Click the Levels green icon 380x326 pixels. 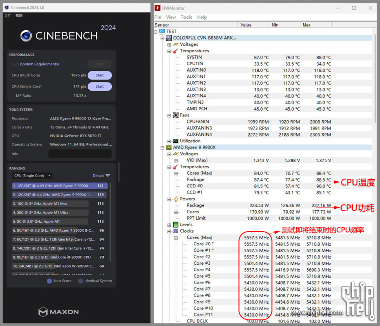coord(176,225)
